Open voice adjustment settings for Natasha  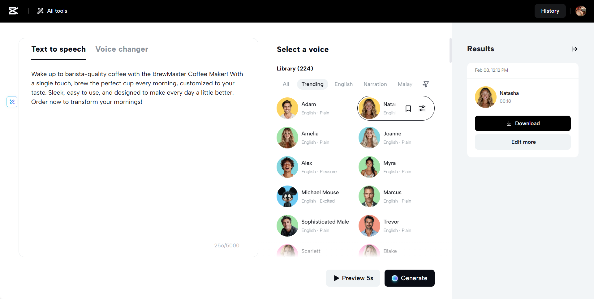[422, 109]
